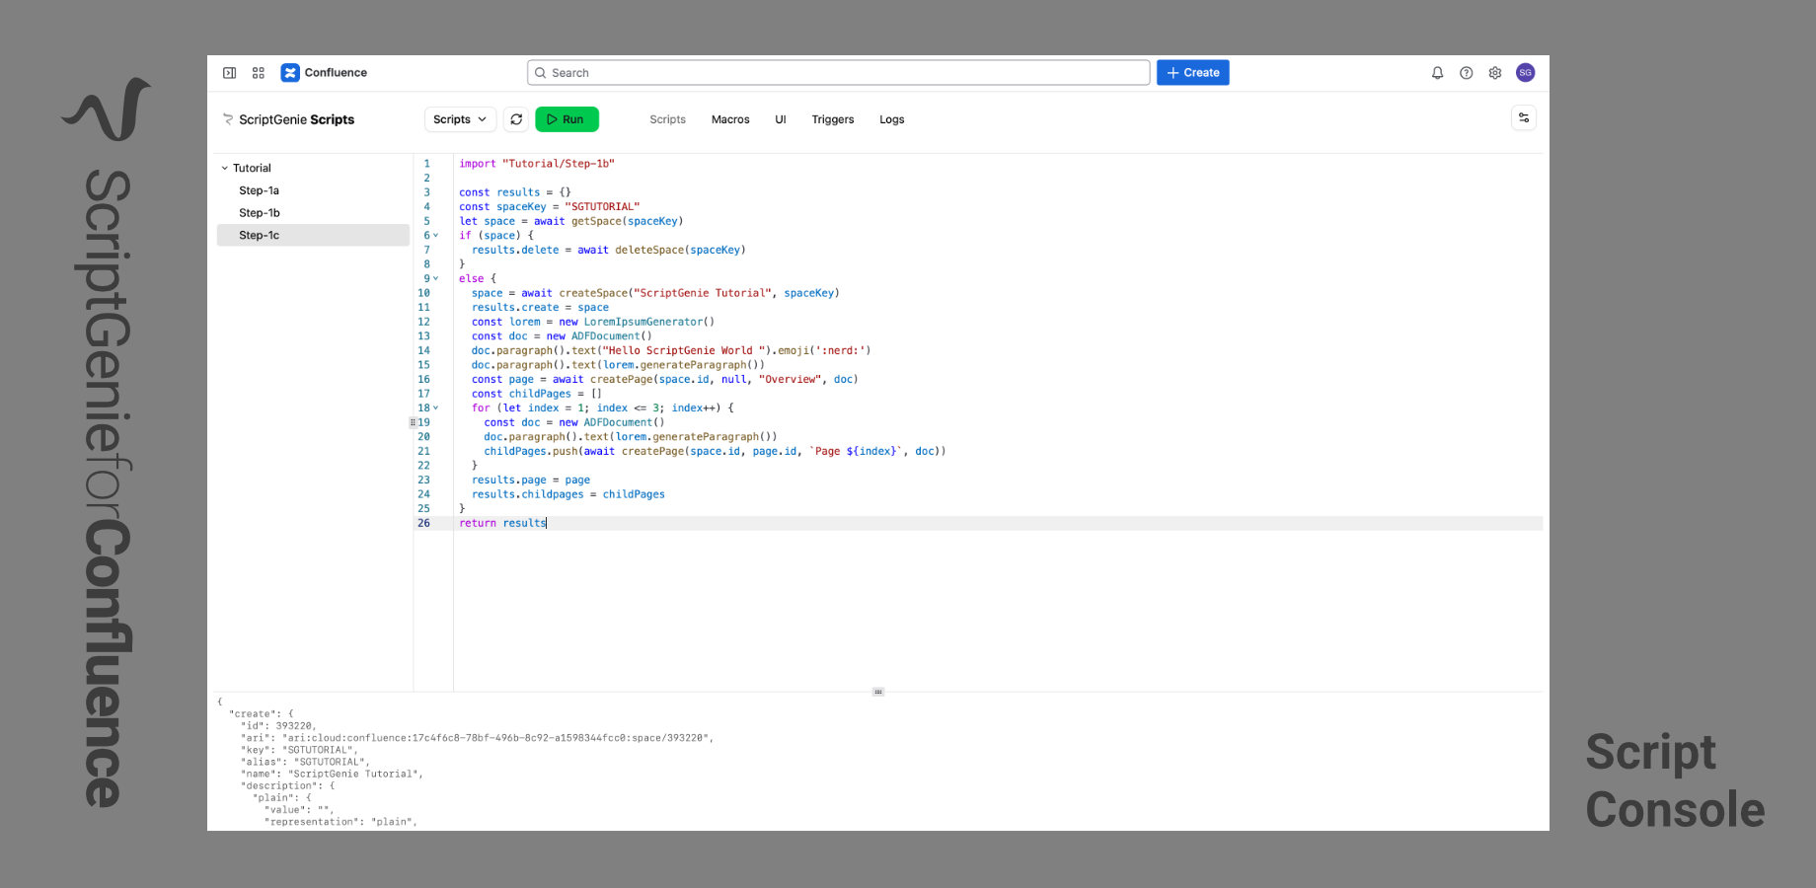The image size is (1816, 888).
Task: Fold the if block at line 6
Action: [x=435, y=236]
